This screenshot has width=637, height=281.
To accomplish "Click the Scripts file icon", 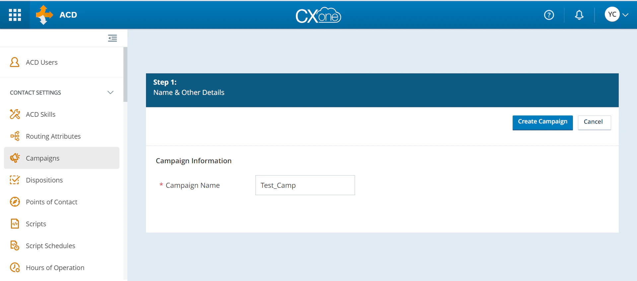I will 15,224.
